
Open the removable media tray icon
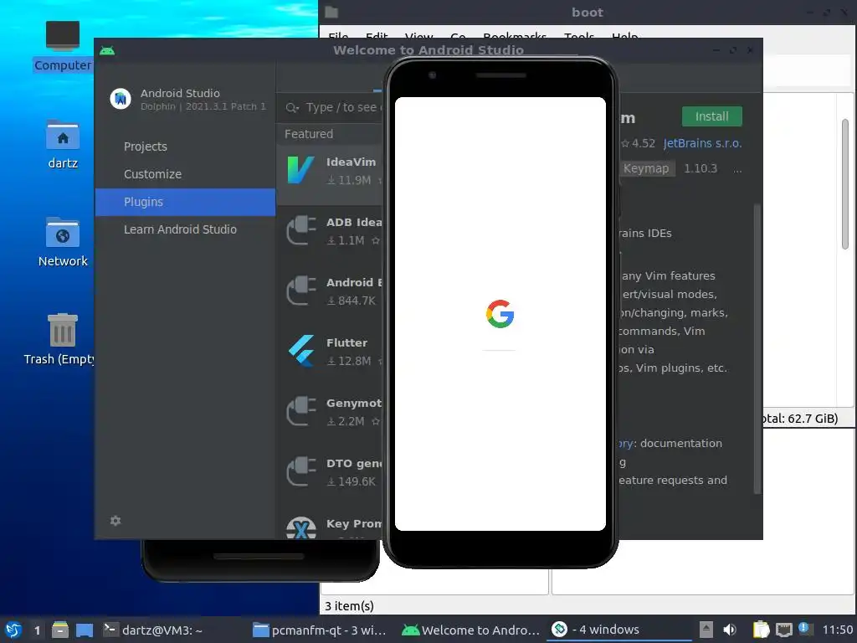click(706, 630)
